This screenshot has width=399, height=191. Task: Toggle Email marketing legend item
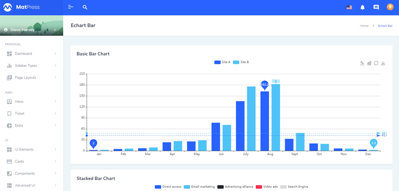[199, 187]
